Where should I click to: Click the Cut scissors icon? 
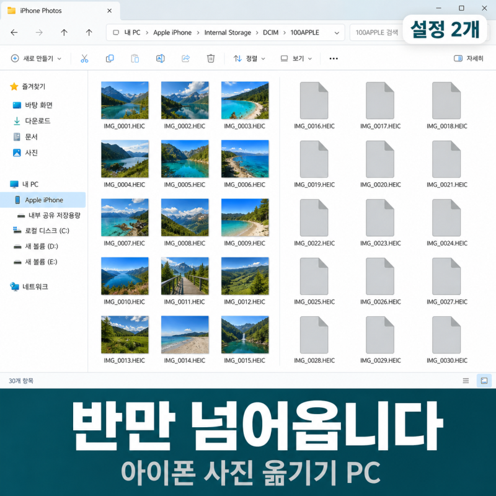pos(84,58)
